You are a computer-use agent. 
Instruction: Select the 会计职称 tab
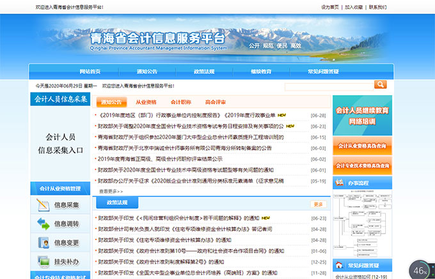coord(181,102)
